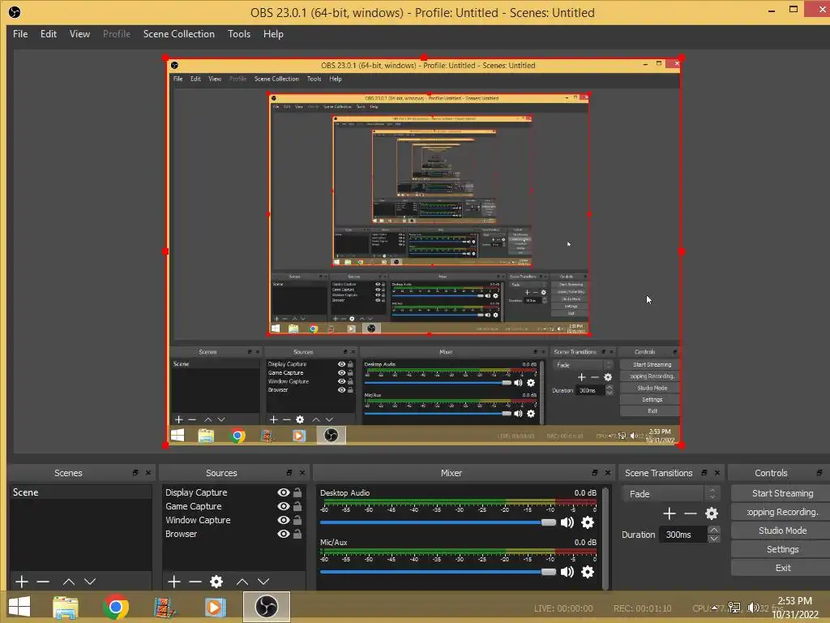This screenshot has height=623, width=830.
Task: Toggle Browser source visibility eye
Action: [284, 534]
